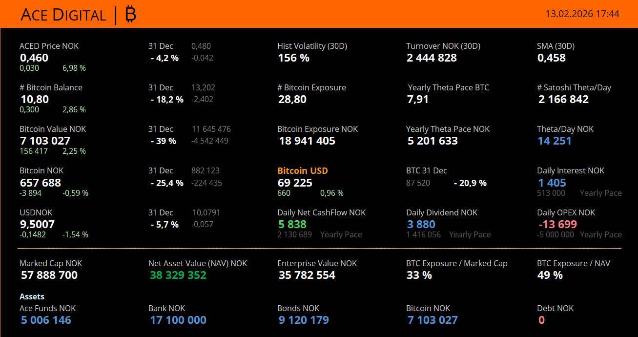The image size is (638, 337).
Task: Click the 6,98 % price change
Action: pos(74,68)
